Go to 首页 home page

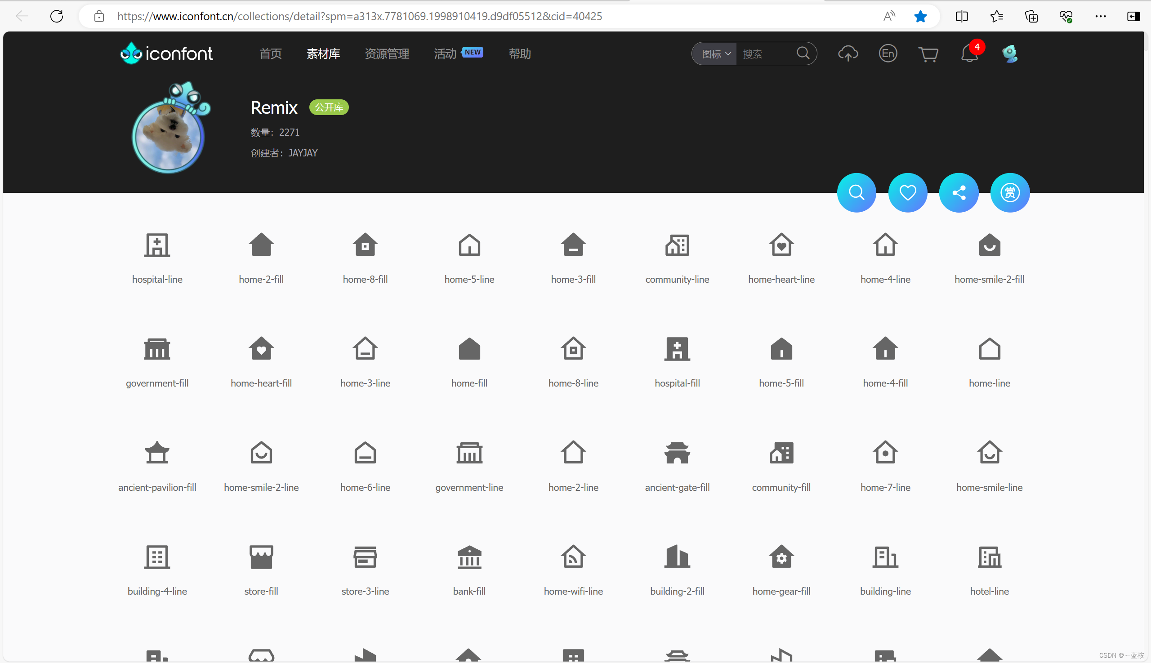[271, 54]
